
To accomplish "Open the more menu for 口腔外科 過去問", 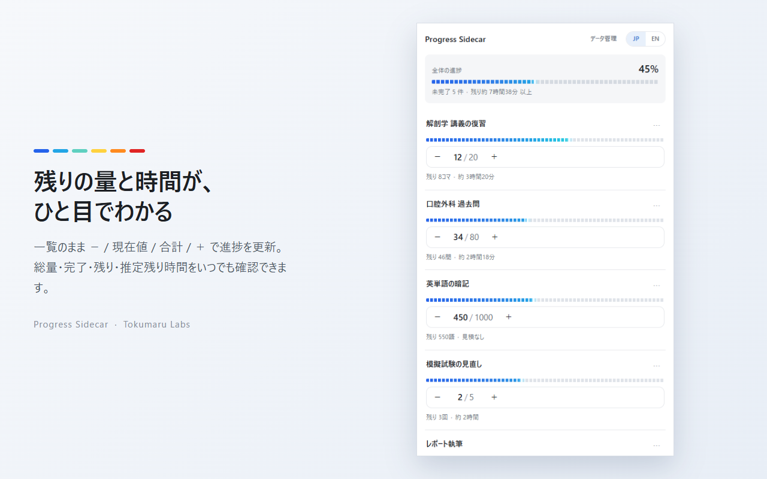I will pyautogui.click(x=657, y=206).
